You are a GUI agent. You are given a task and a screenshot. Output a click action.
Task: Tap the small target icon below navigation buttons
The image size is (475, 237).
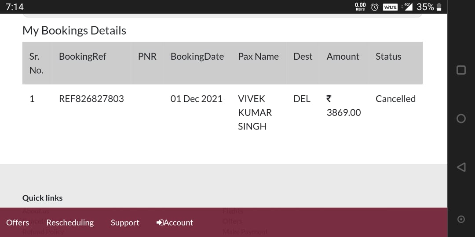(x=461, y=219)
